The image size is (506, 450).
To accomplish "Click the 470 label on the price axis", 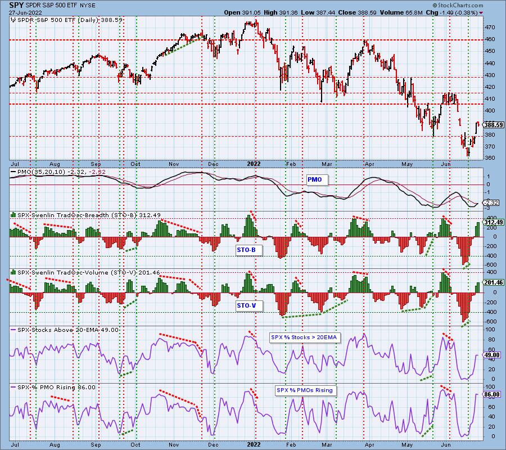I will [x=490, y=28].
